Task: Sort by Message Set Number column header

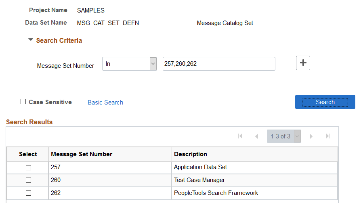Action: [x=82, y=154]
